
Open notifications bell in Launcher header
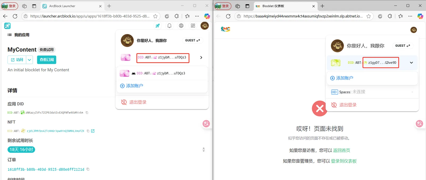click(169, 26)
